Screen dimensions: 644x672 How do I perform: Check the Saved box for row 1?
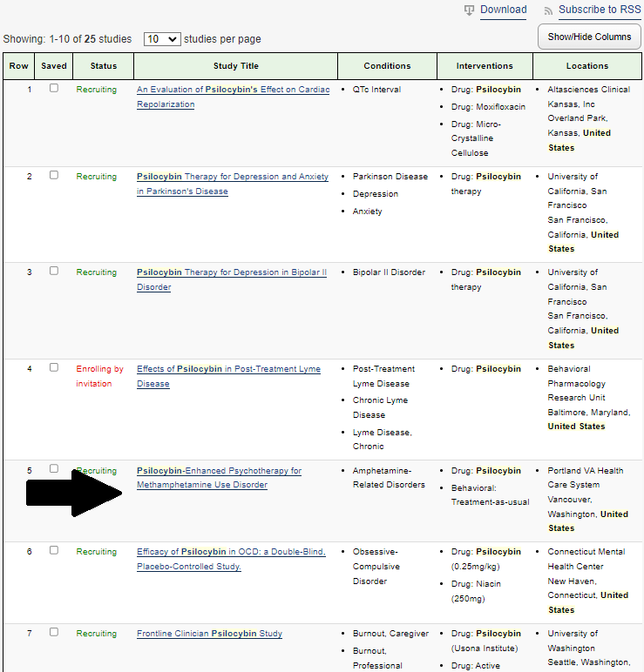point(54,88)
